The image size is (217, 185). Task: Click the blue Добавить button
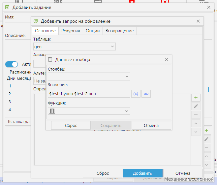[x=143, y=173]
